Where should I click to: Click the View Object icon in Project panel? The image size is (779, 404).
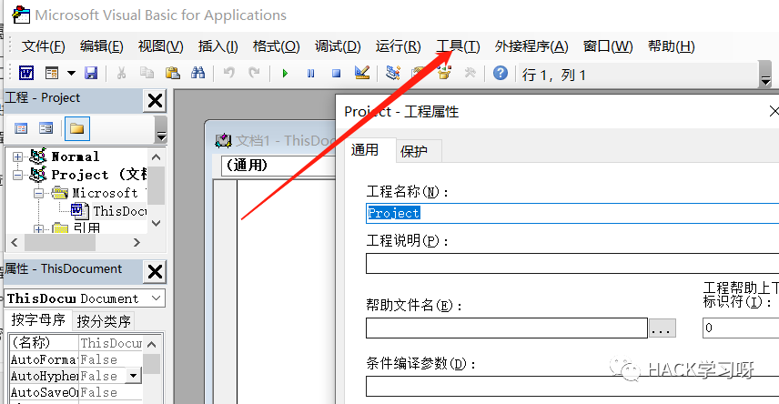46,128
